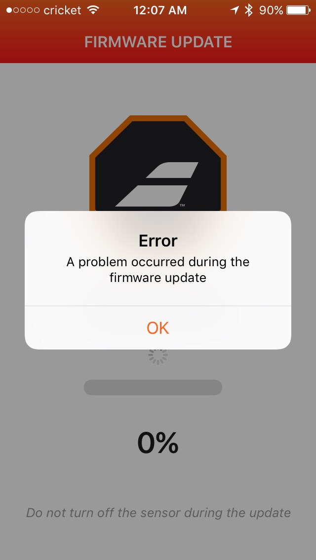Image resolution: width=316 pixels, height=560 pixels.
Task: Tap the loading spinner icon
Action: (x=158, y=356)
